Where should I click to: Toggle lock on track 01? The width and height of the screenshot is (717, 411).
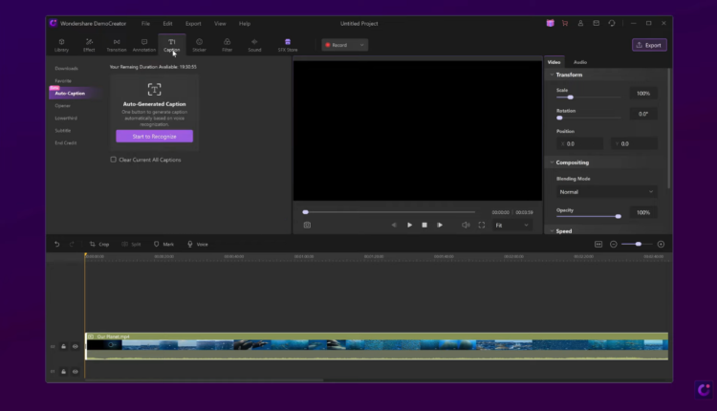[x=63, y=372]
